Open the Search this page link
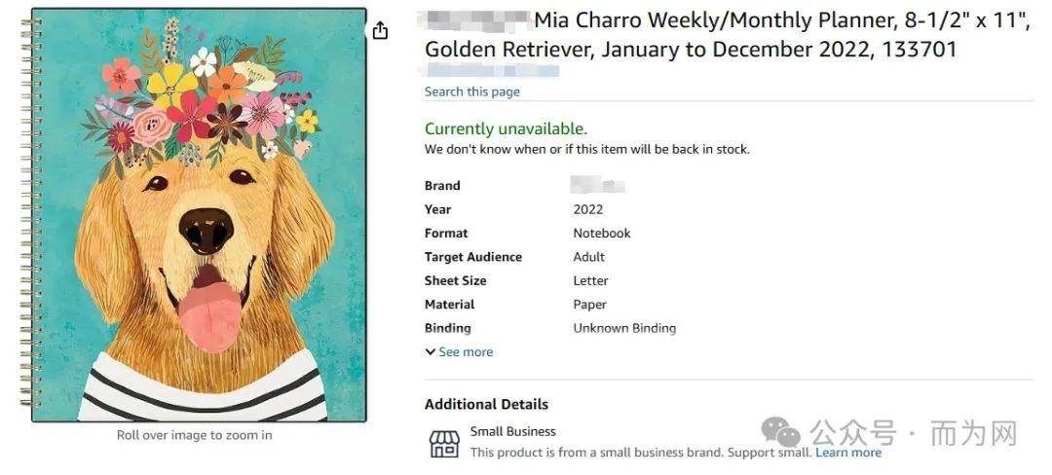The height and width of the screenshot is (475, 1052). pos(472,91)
